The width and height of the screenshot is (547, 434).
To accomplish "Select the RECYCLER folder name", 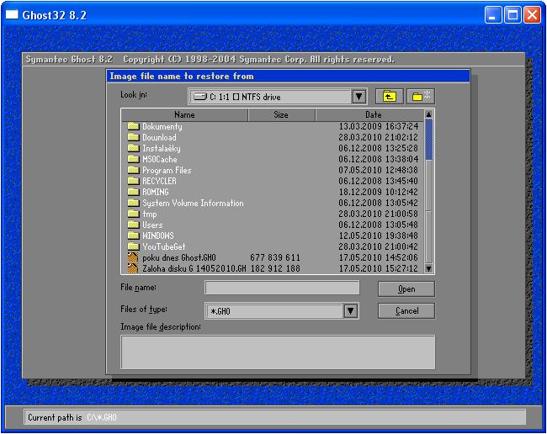I will 159,181.
